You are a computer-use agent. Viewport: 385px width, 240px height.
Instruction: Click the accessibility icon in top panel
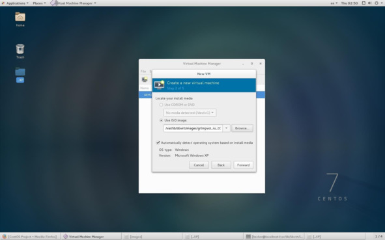(364, 3)
